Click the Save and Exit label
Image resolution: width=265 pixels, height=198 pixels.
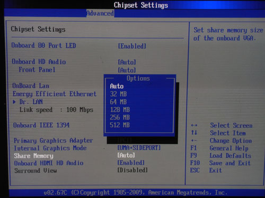coord(230,163)
